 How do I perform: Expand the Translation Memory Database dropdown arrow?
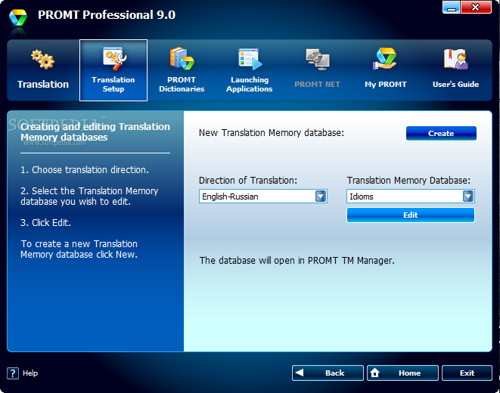tap(467, 196)
